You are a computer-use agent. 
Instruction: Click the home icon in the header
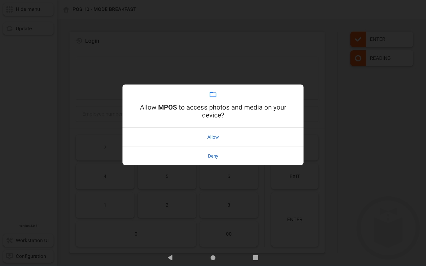[66, 10]
